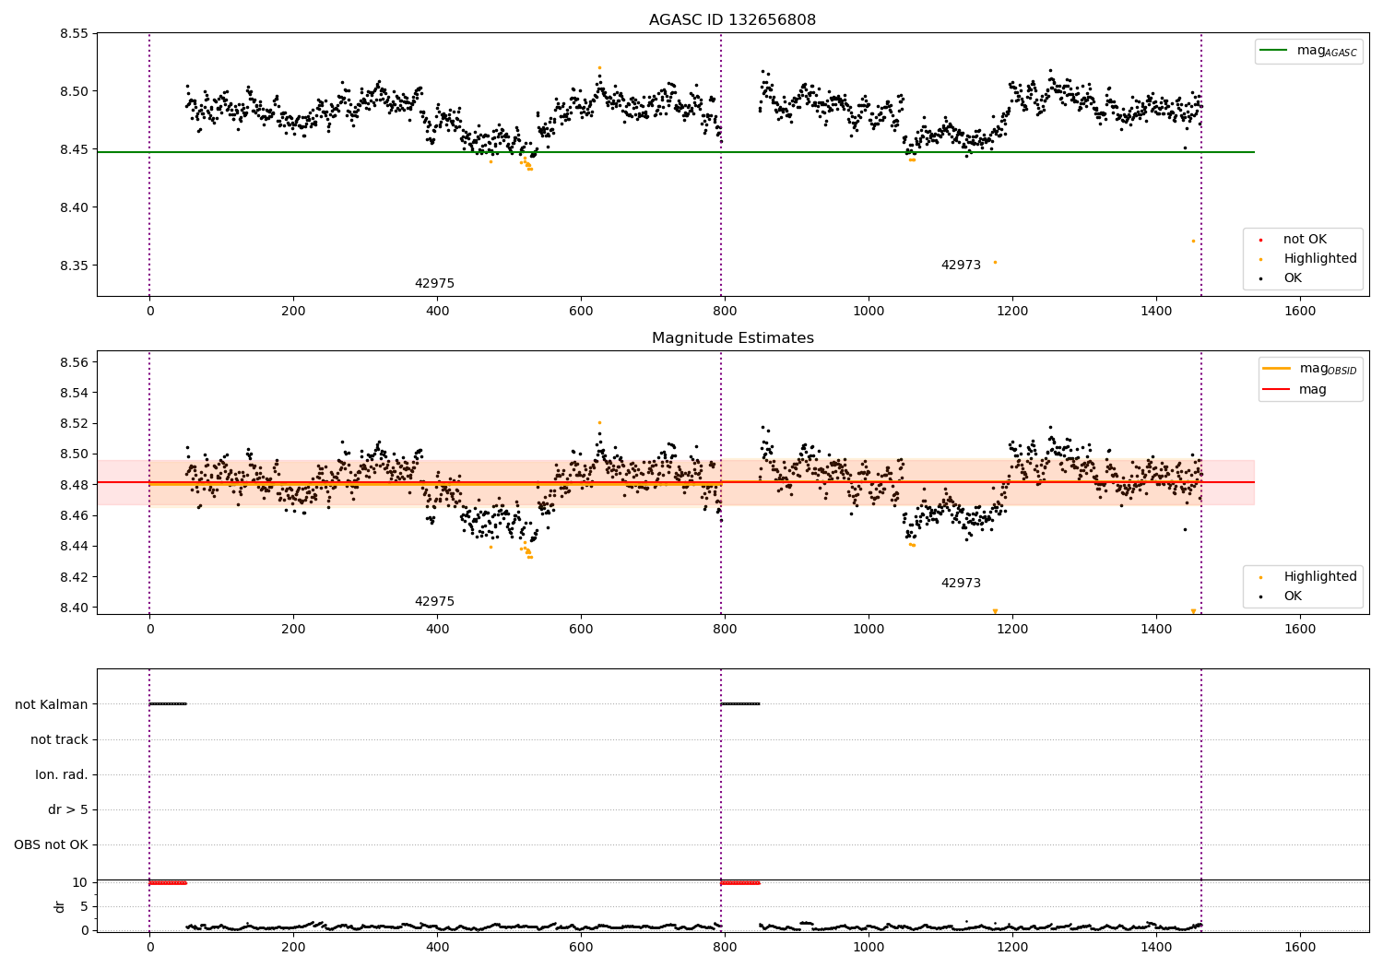The height and width of the screenshot is (968, 1383).
Task: Click the "Ion. rad." row label
Action: tap(62, 775)
